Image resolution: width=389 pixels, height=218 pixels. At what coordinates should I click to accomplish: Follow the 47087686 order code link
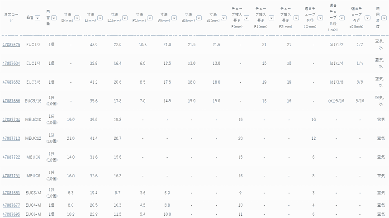click(11, 101)
